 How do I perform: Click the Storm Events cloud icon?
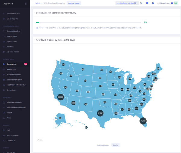click(x=4, y=36)
